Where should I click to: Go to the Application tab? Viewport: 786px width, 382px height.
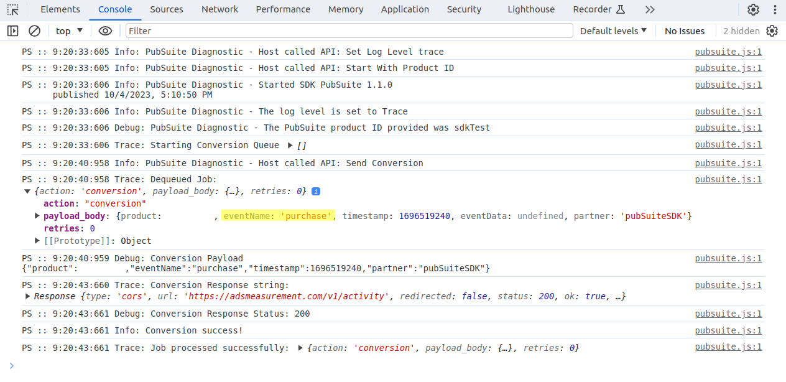pos(405,9)
